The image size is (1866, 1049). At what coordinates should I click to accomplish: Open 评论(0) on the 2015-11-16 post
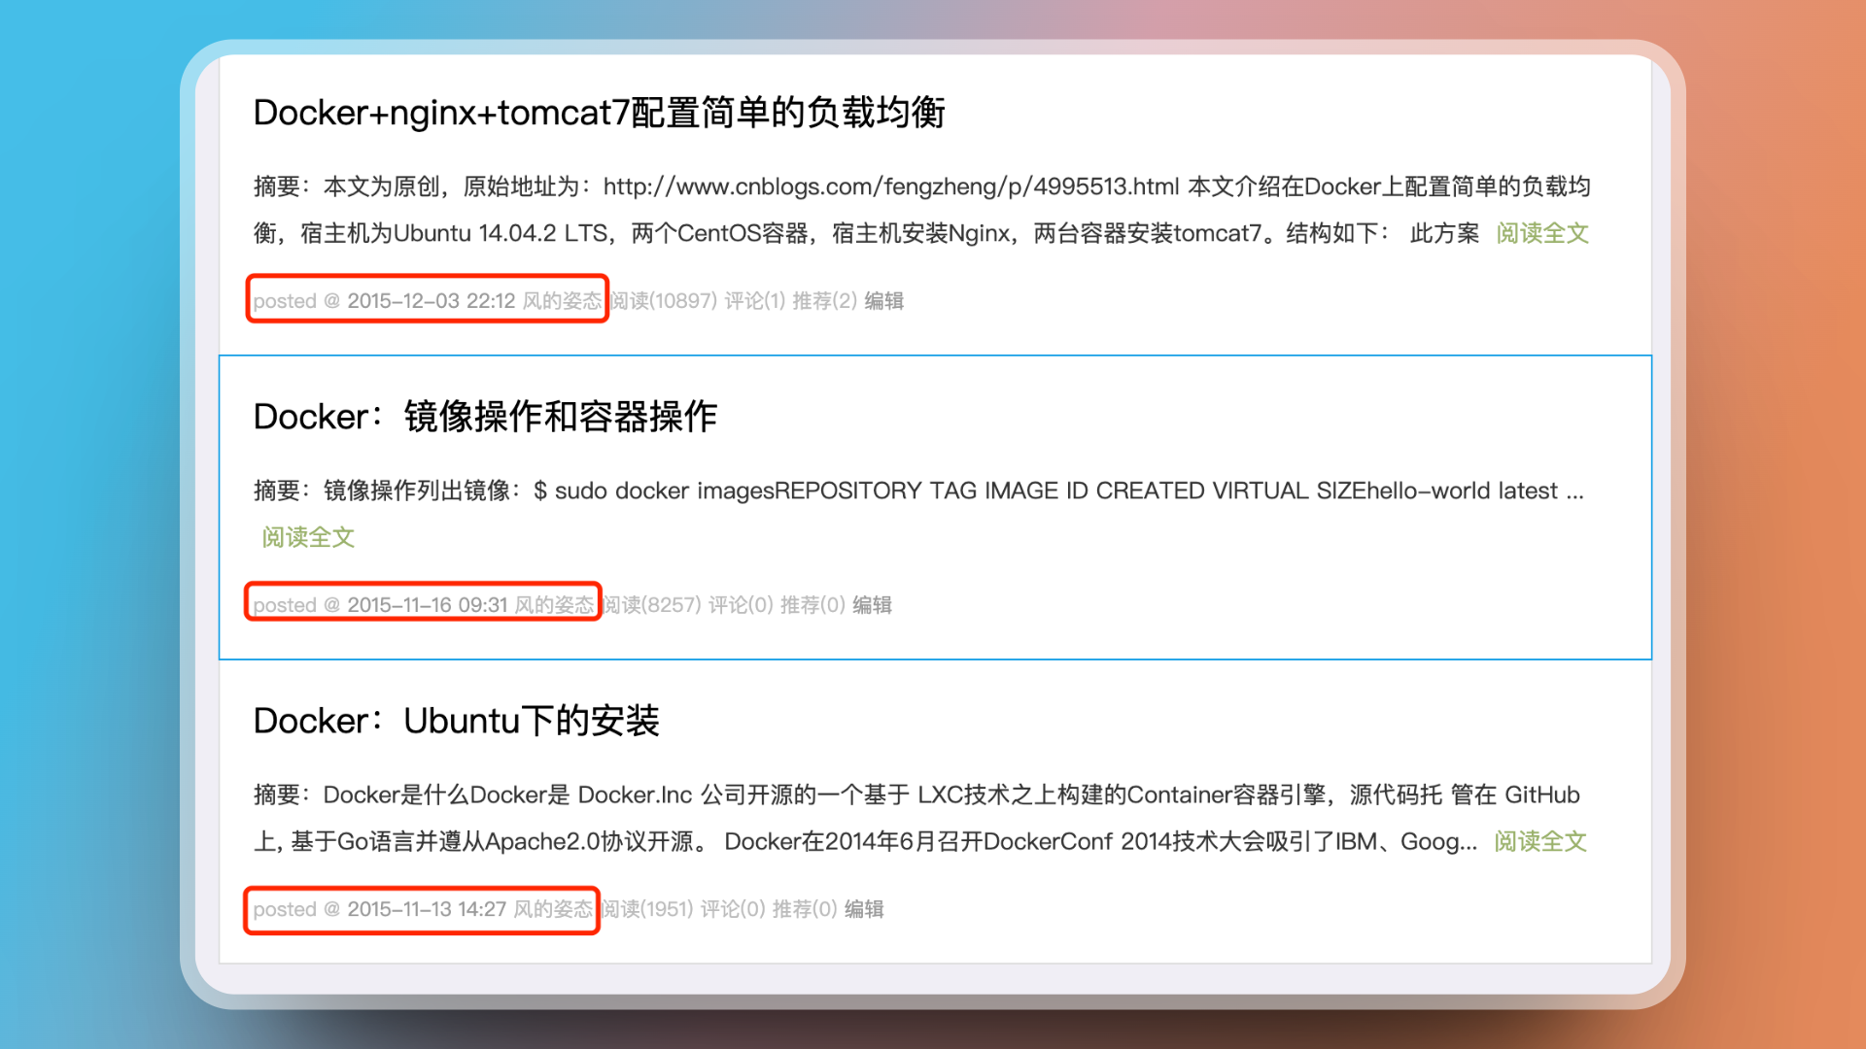(740, 605)
